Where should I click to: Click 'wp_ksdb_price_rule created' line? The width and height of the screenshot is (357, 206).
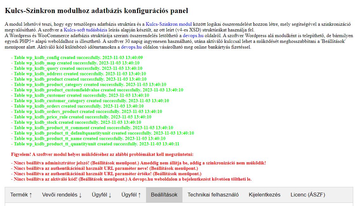(x=81, y=117)
